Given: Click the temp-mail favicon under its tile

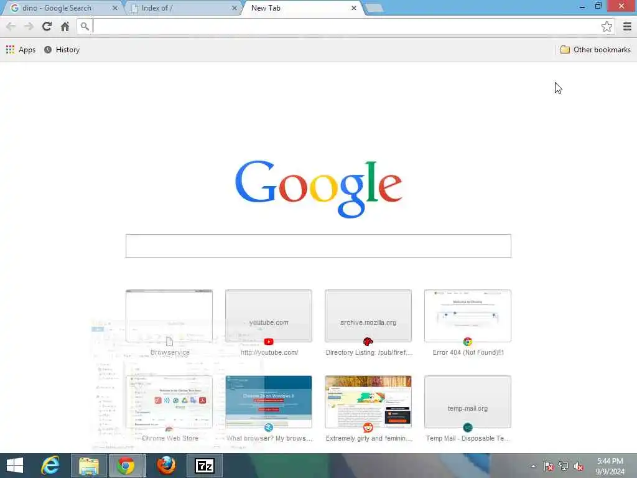Looking at the screenshot, I should coord(468,428).
